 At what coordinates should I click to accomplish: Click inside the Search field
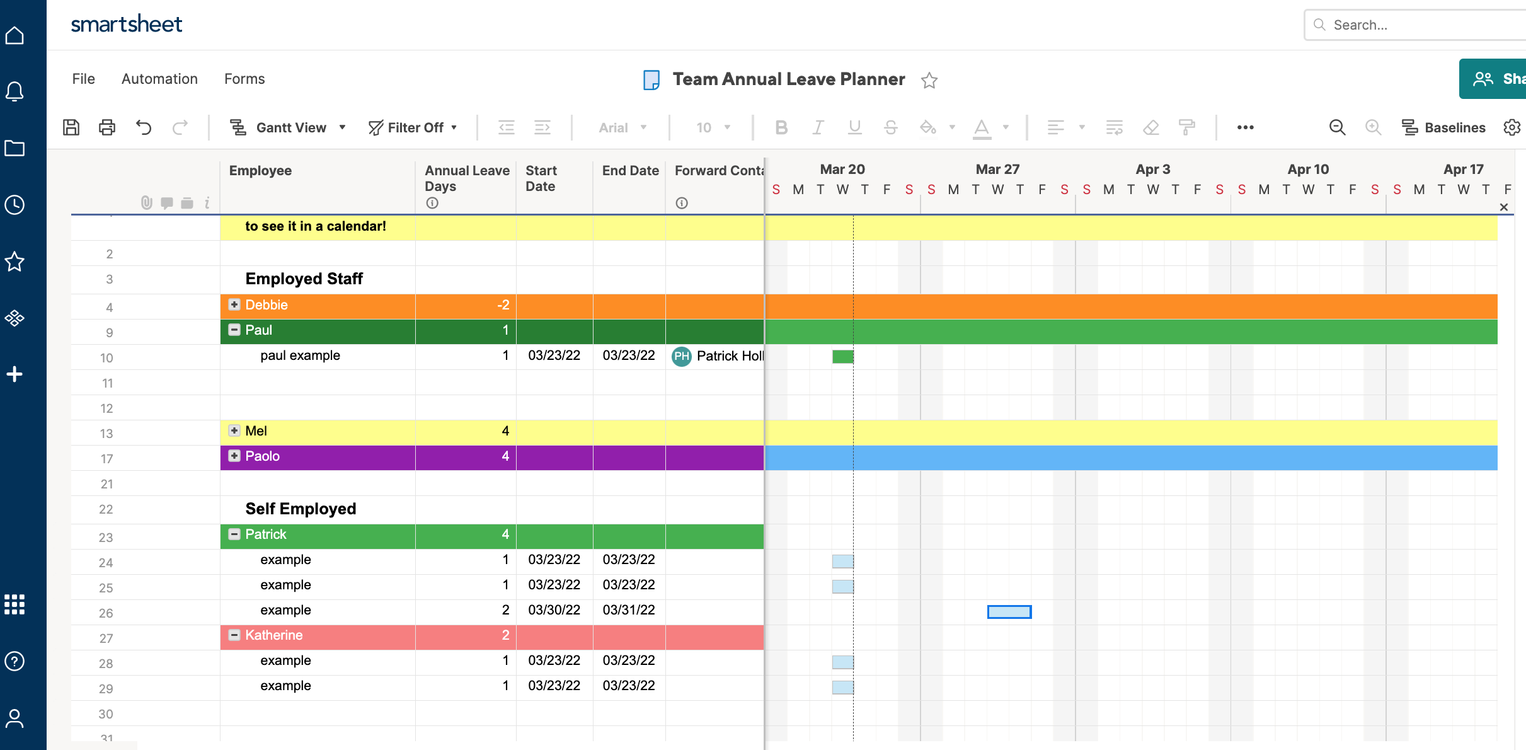coord(1418,25)
